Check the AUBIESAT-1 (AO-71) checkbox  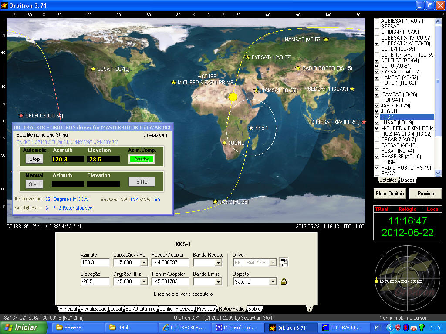click(x=377, y=21)
